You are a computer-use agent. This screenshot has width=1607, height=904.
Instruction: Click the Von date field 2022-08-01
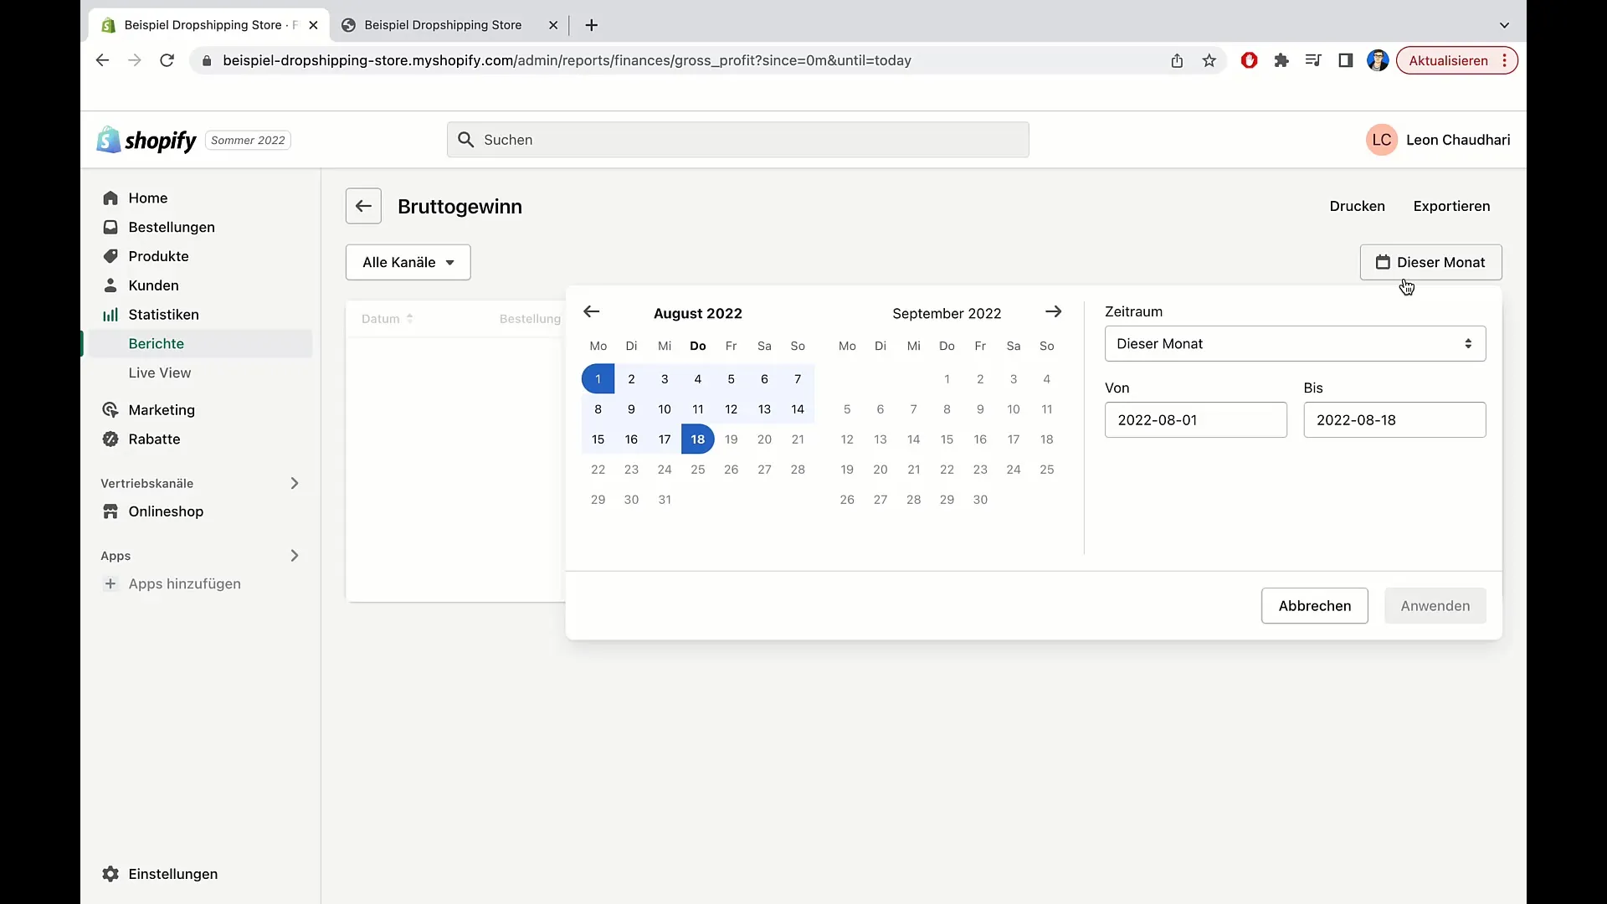[x=1195, y=420]
